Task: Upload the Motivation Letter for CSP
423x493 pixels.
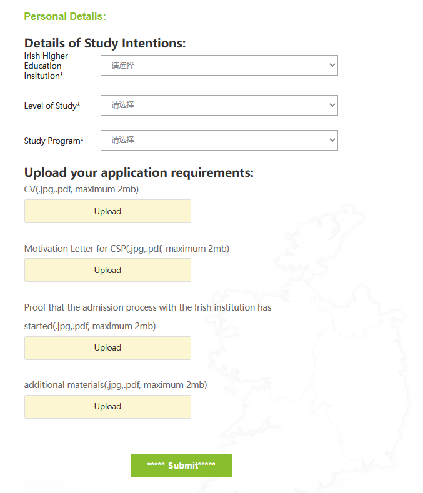Action: 107,270
